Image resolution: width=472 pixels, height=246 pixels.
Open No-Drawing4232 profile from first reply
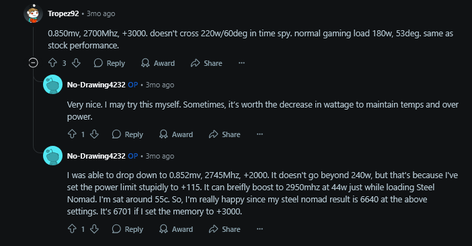click(x=96, y=85)
